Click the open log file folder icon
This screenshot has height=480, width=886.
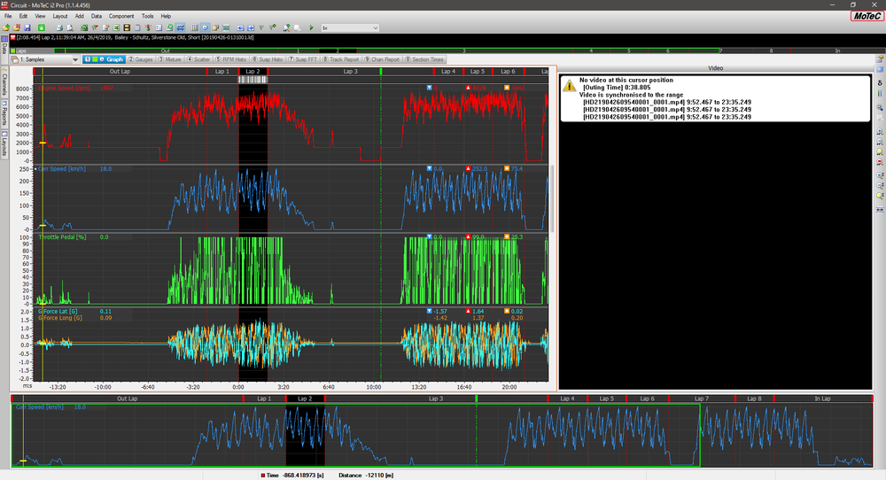tap(5, 27)
